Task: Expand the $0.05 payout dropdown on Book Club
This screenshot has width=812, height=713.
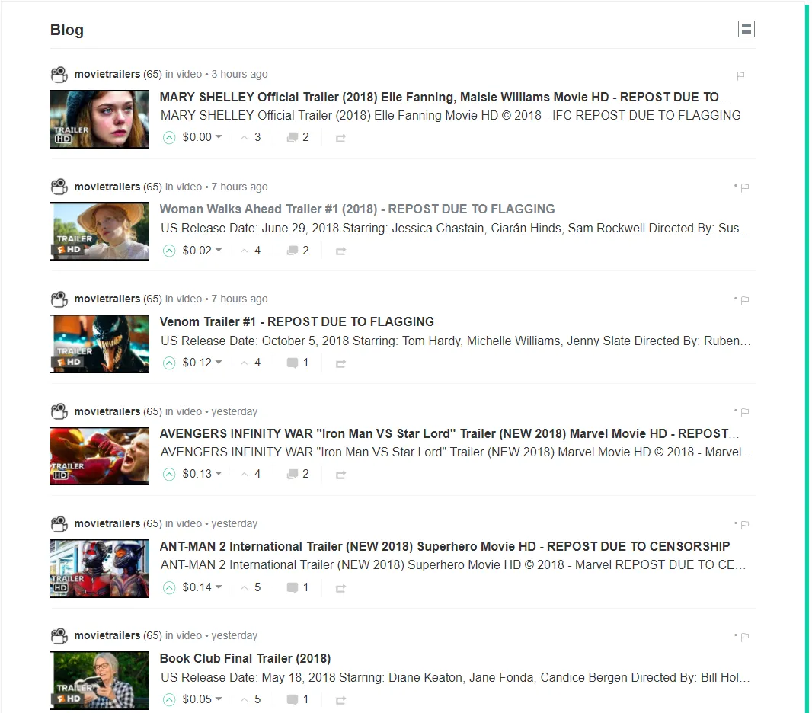Action: pos(202,699)
